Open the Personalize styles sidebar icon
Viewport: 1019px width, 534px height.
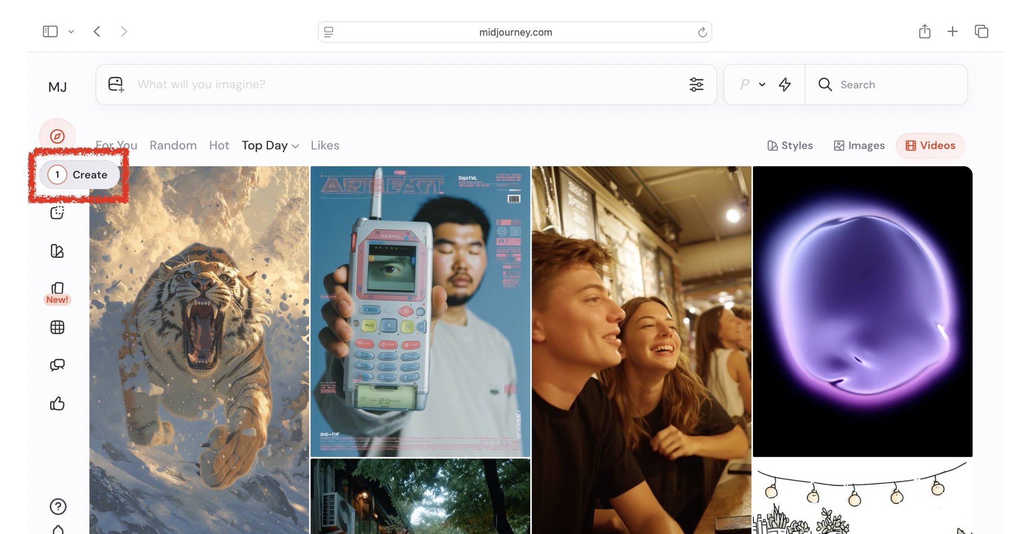57,251
